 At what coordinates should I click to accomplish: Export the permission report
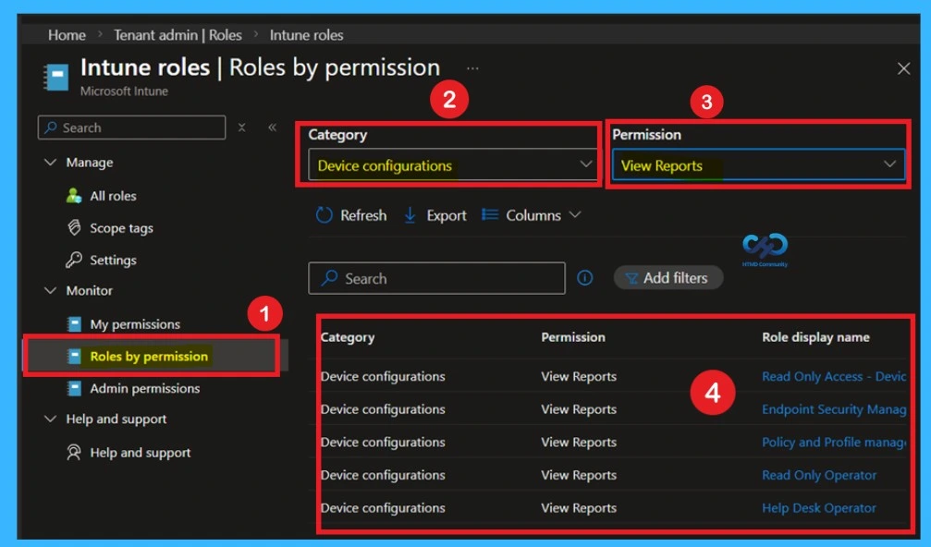435,214
